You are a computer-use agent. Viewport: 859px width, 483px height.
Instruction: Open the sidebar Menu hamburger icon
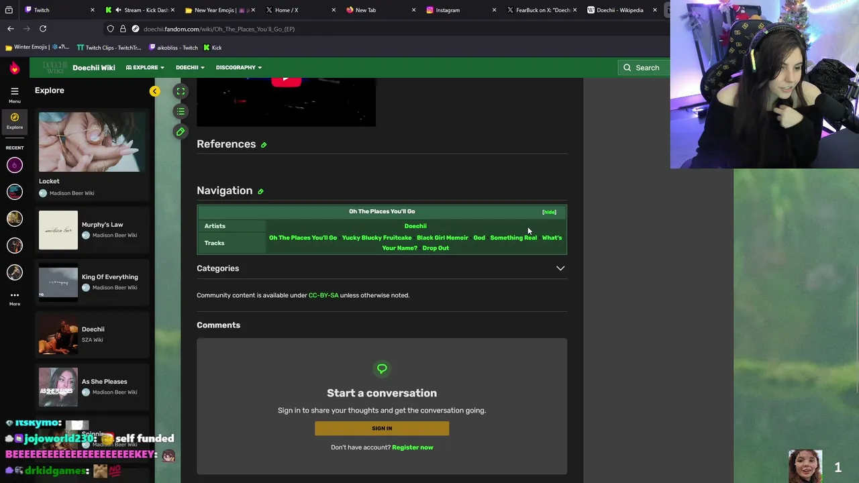coord(14,91)
